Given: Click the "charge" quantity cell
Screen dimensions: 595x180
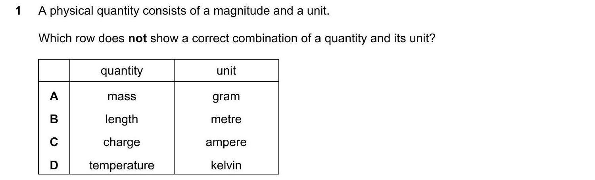Looking at the screenshot, I should [x=122, y=142].
